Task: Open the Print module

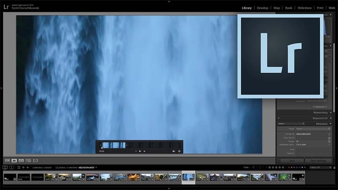Action: click(x=320, y=8)
